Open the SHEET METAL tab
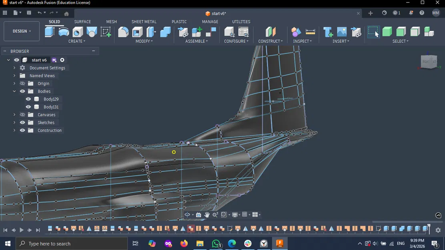The width and height of the screenshot is (445, 250). click(x=144, y=22)
